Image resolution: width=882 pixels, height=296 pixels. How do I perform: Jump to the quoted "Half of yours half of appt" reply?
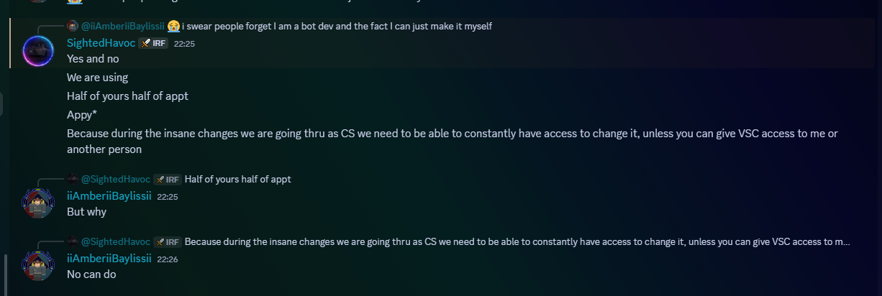click(x=237, y=180)
